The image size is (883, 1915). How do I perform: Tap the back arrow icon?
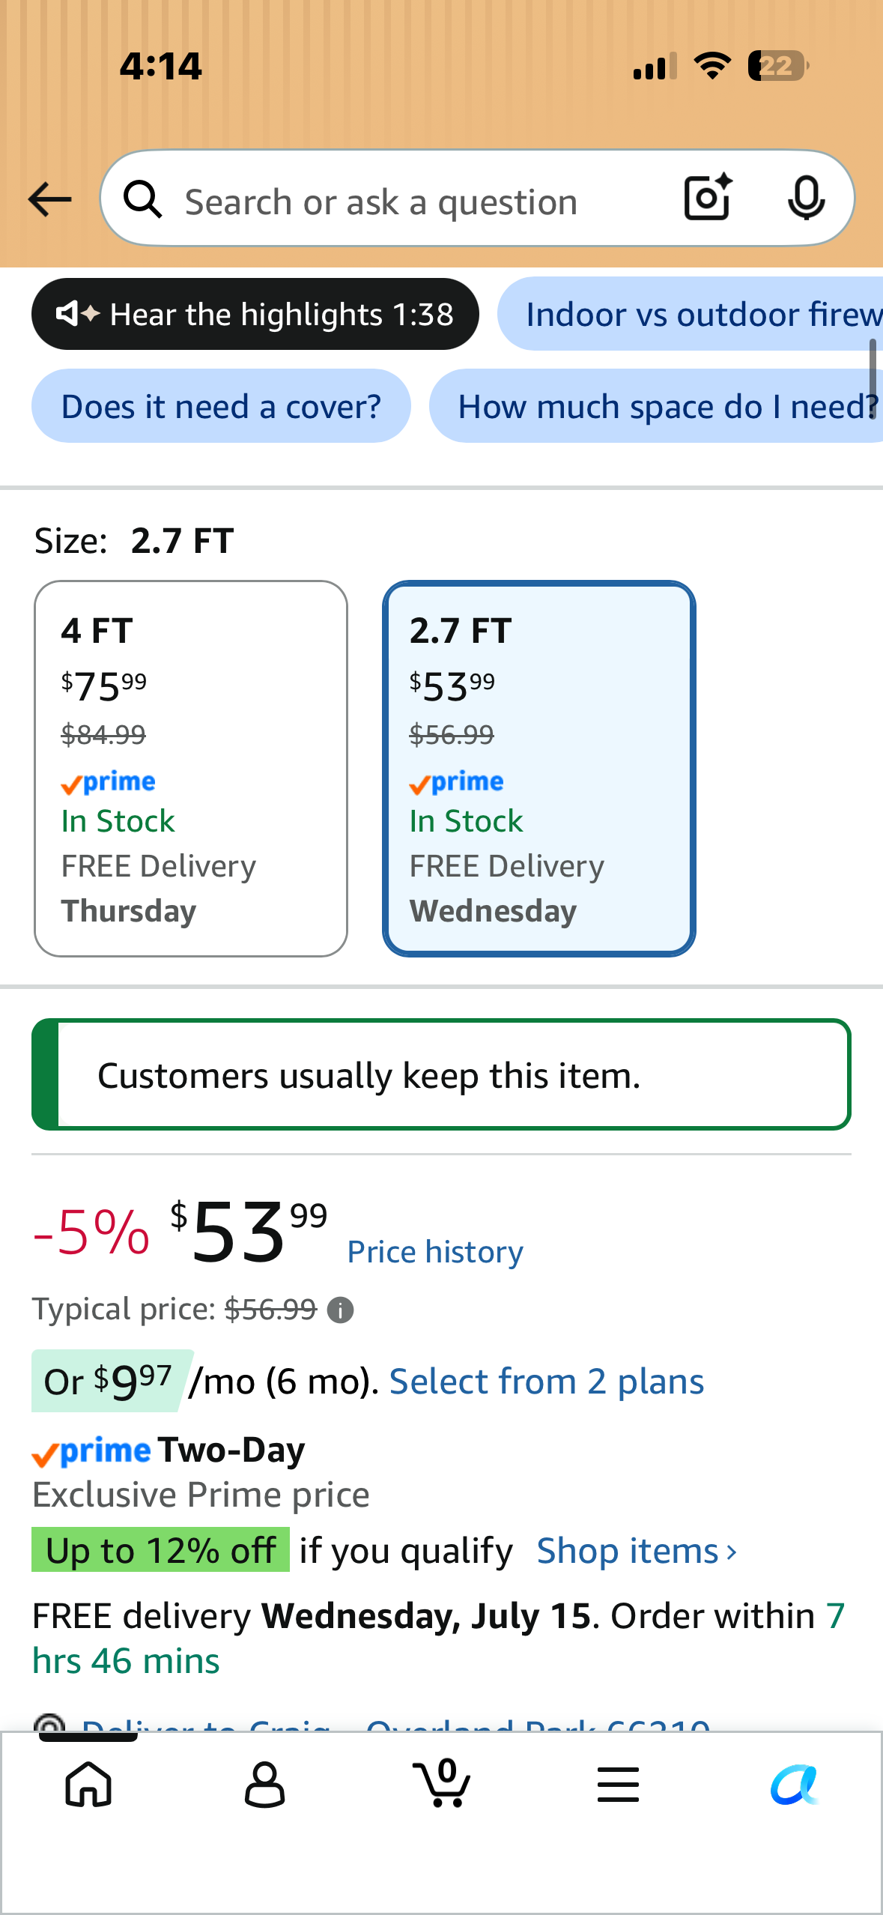[x=49, y=199]
